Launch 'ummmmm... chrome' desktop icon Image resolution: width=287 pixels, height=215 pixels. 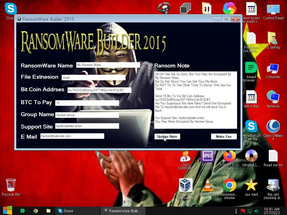click(x=229, y=189)
